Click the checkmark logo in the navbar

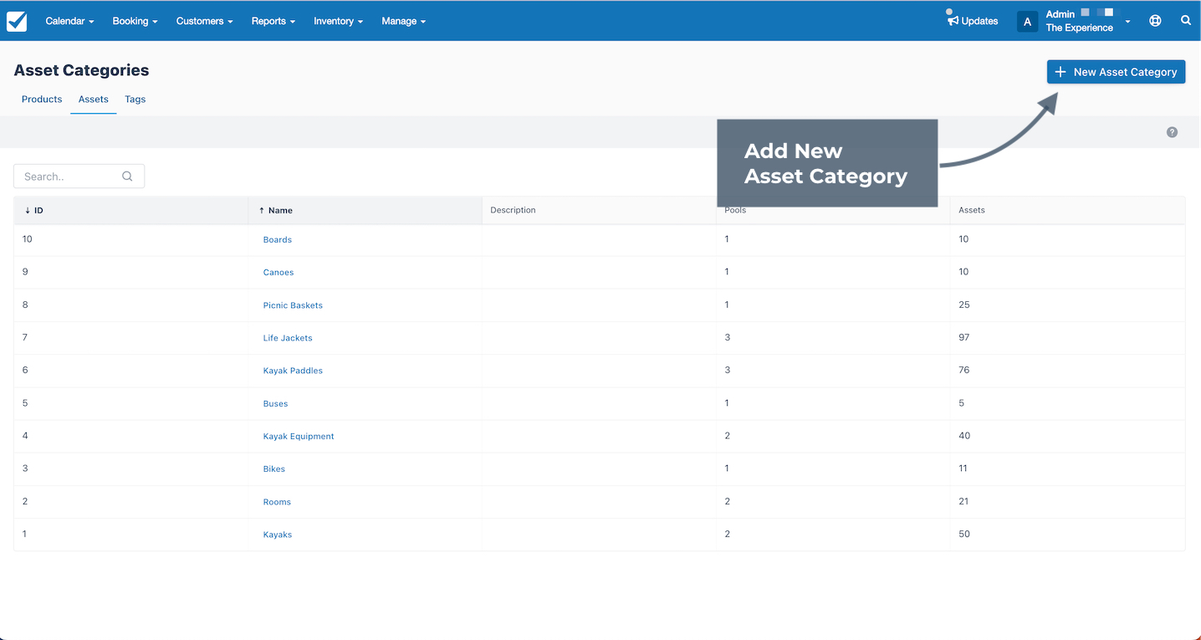click(17, 21)
